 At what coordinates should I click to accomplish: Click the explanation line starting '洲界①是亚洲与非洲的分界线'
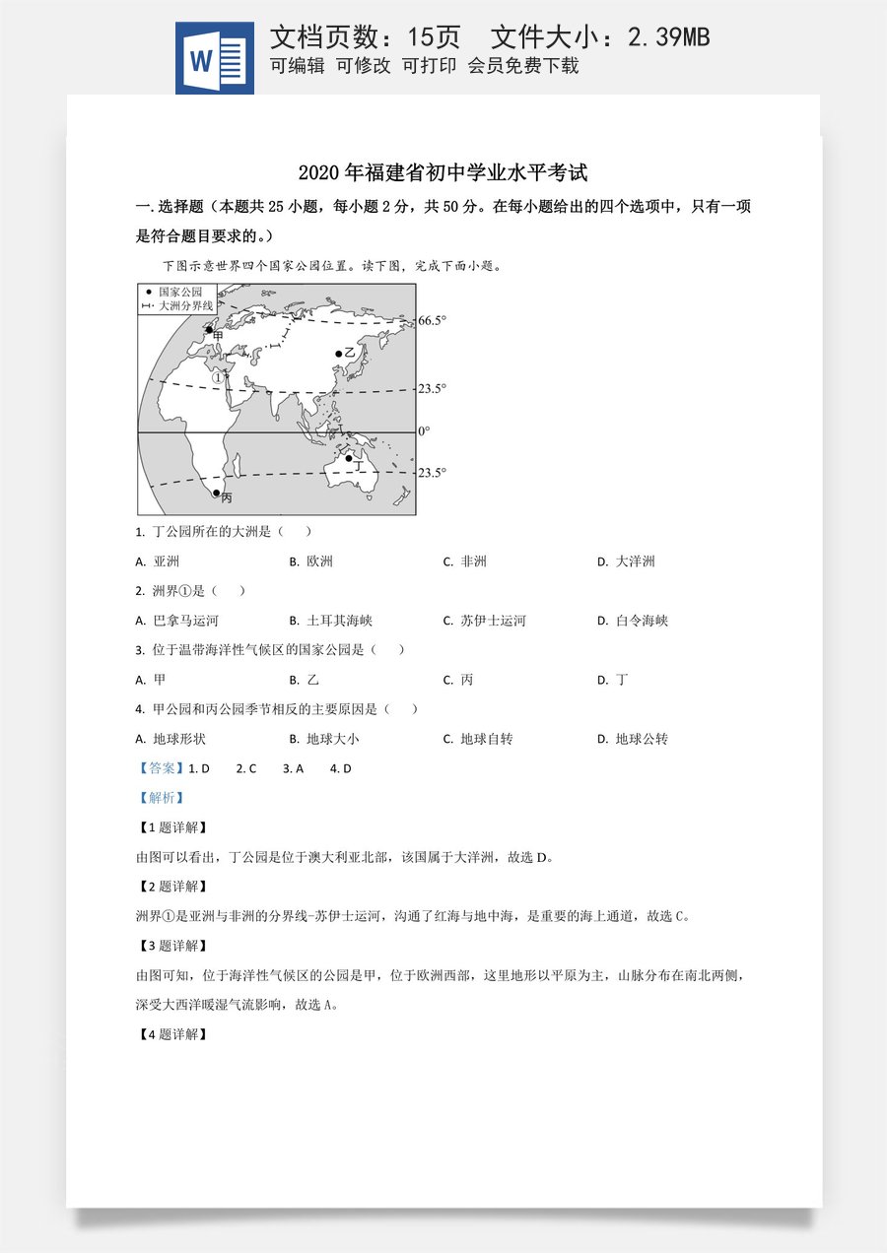tap(414, 916)
